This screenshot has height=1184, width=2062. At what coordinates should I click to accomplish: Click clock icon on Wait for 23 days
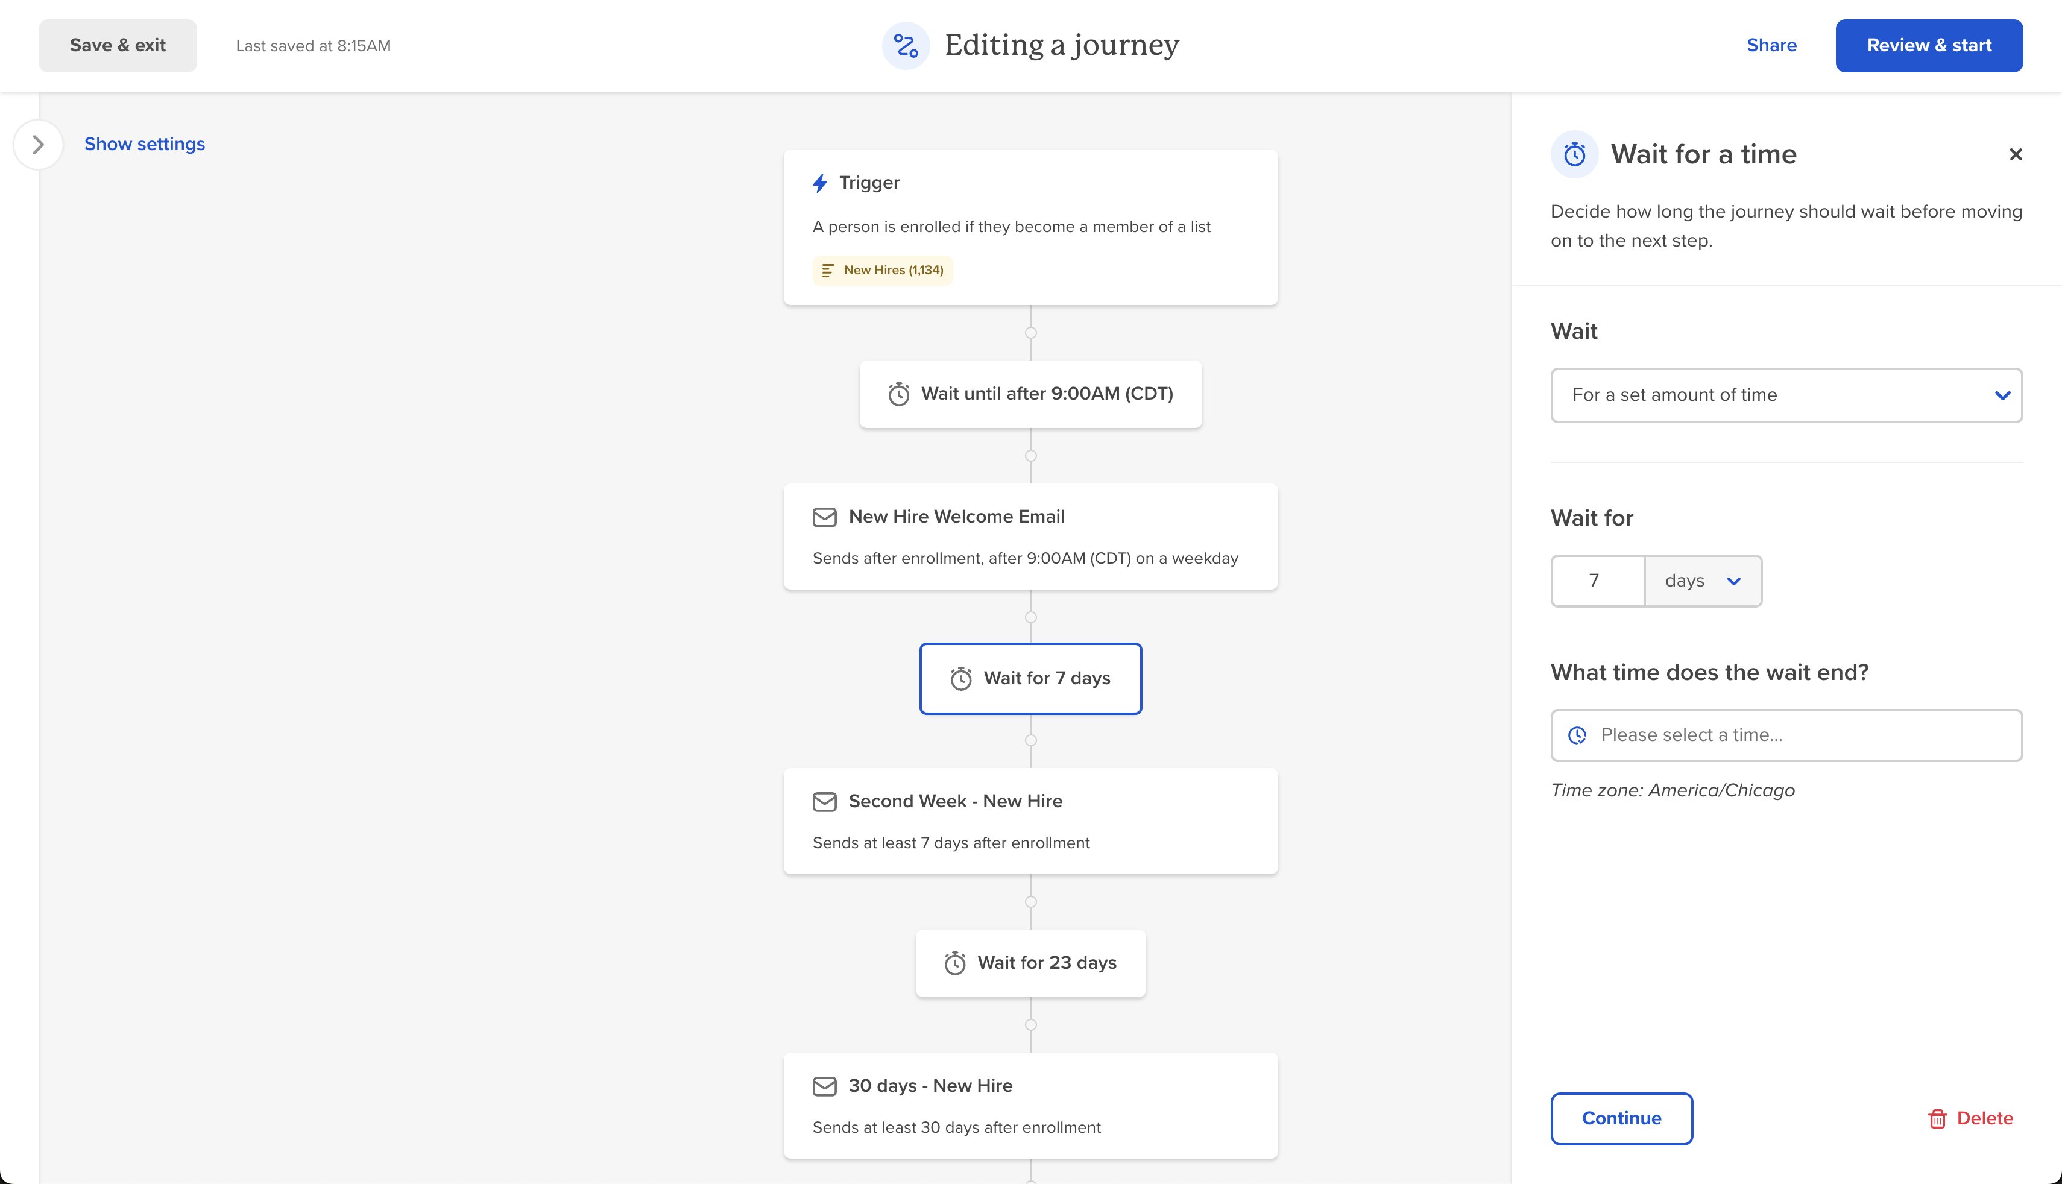954,963
